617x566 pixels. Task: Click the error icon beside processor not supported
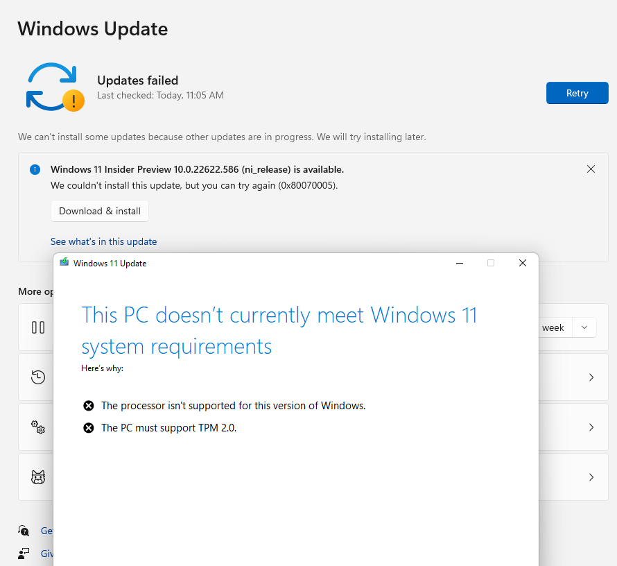pyautogui.click(x=89, y=405)
